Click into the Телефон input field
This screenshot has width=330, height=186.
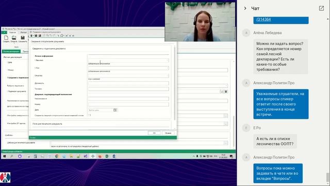pos(128,89)
